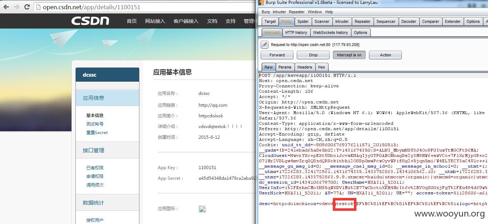Click the Content-Length header line
The height and width of the screenshot is (224, 488).
tap(286, 91)
